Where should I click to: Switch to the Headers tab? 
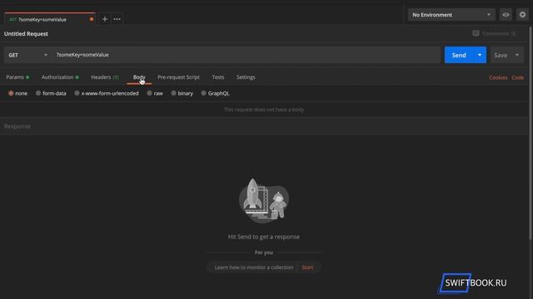point(105,77)
